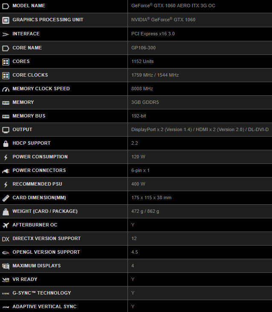Click the weight icon for Weight row
Viewport: 272px width, 312px height.
pyautogui.click(x=6, y=212)
